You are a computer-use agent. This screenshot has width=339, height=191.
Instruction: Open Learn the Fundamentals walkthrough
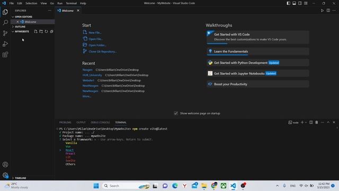[x=258, y=51]
